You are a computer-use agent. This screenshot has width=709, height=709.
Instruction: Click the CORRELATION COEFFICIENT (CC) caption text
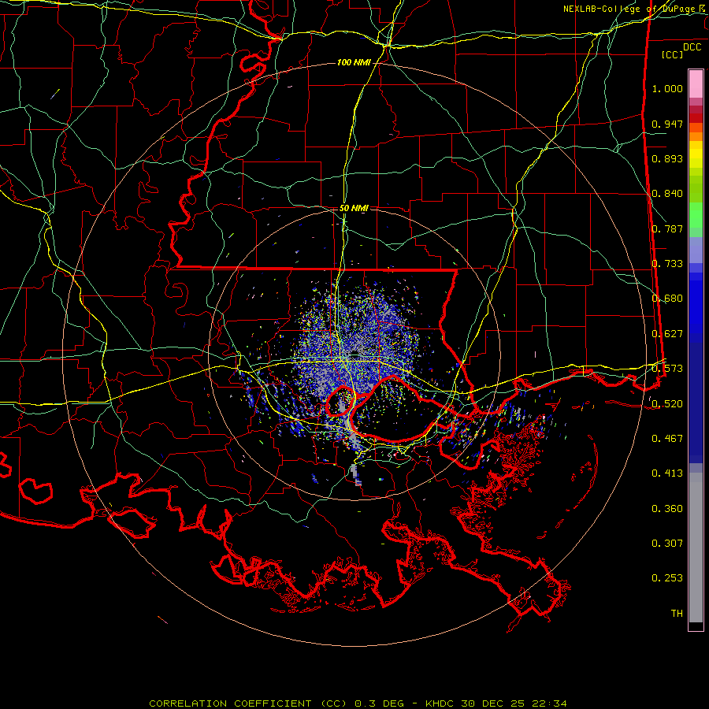tap(248, 703)
